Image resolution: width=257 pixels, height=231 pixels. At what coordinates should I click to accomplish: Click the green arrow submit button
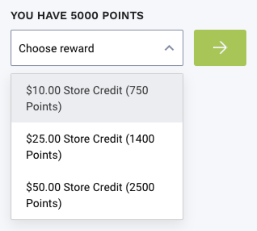click(x=220, y=48)
